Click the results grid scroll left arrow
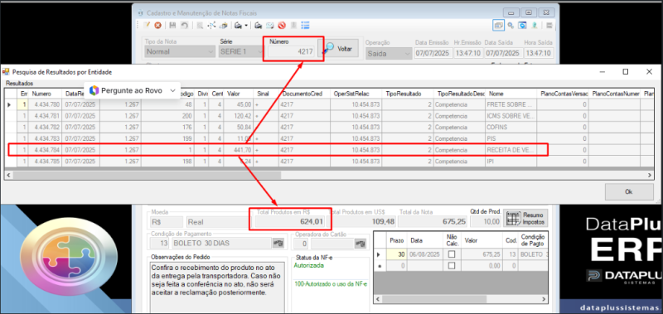Image resolution: width=663 pixels, height=314 pixels. pos(8,175)
